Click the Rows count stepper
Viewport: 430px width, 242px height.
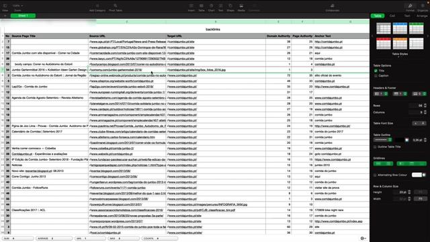point(425,106)
